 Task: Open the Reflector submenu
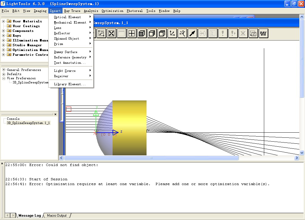click(x=71, y=33)
